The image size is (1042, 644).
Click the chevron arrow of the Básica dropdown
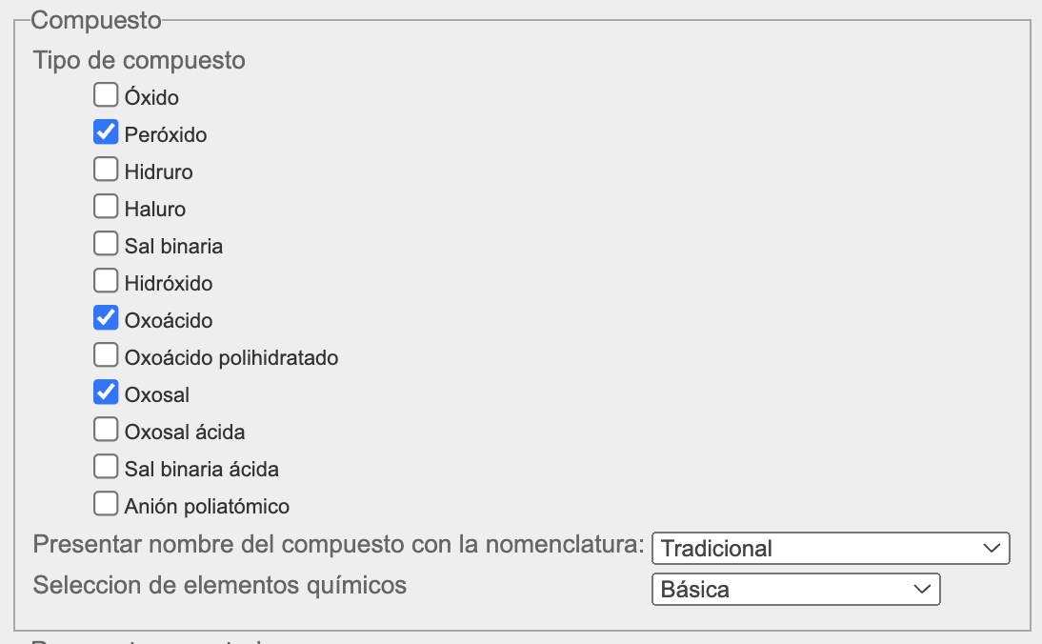click(x=921, y=589)
